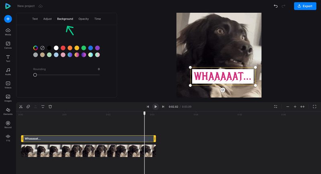321x174 pixels.
Task: Click bottom-right resize handle of text box
Action: 255,86
